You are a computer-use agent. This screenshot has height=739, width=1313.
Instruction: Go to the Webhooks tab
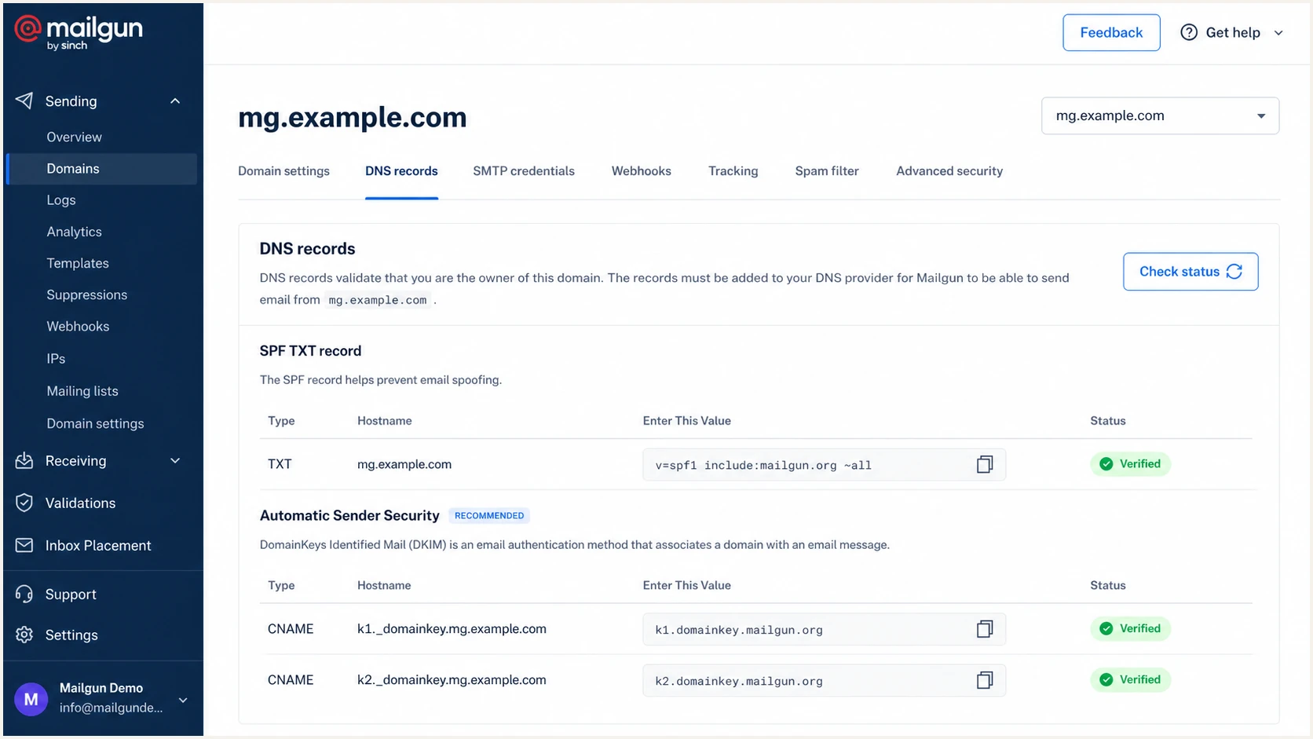tap(642, 171)
